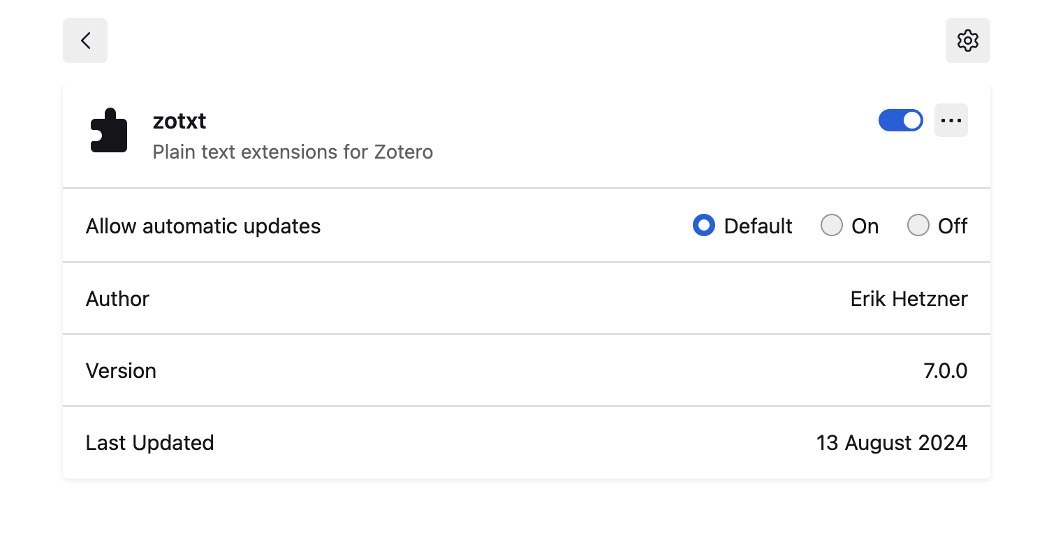Choose the Off radio button for updates

click(918, 226)
